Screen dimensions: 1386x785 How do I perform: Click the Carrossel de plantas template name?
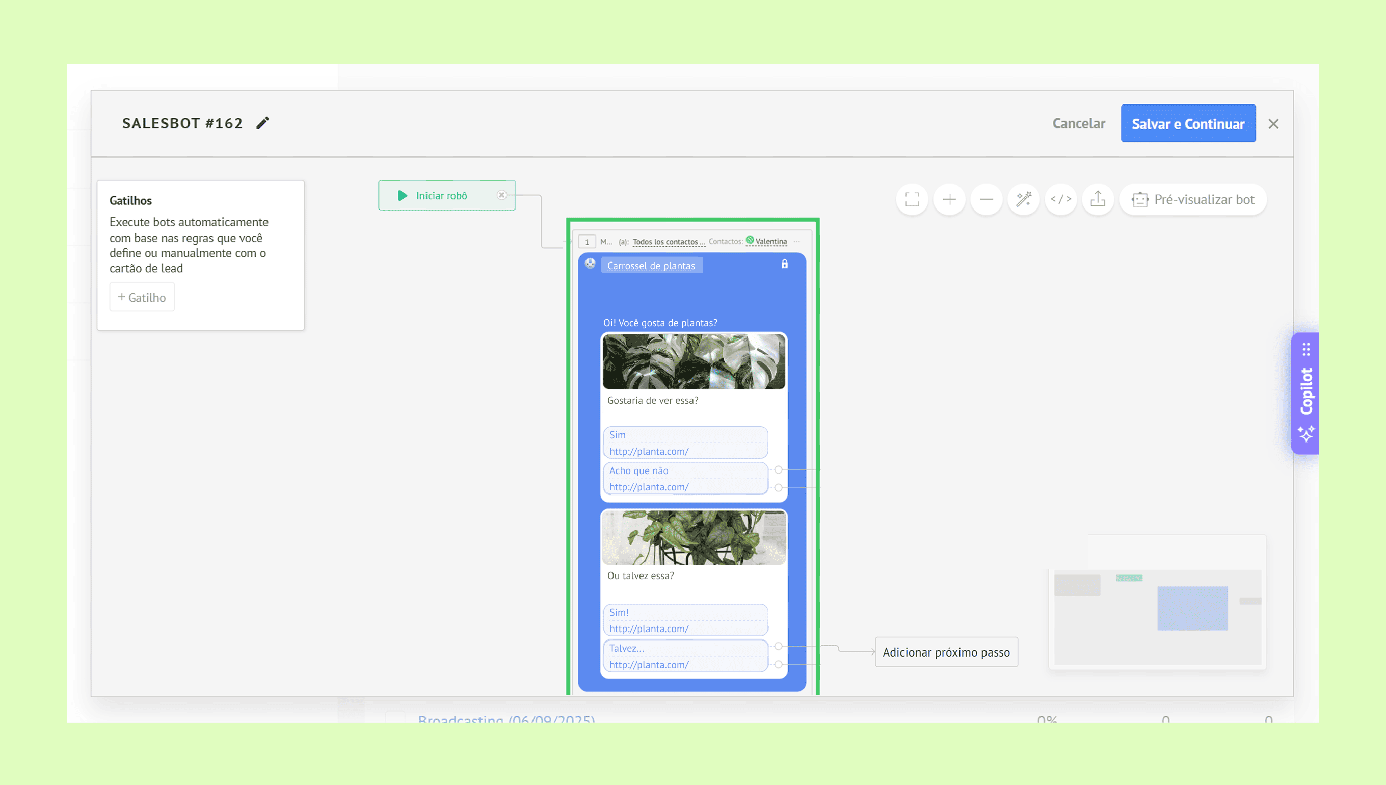tap(651, 266)
